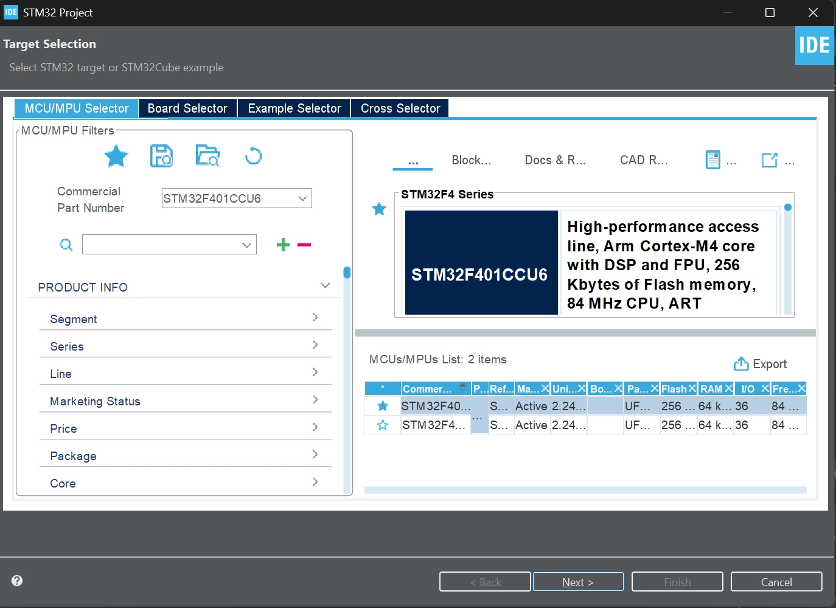The image size is (836, 608).
Task: Click the magnifier search icon in the filters
Action: pos(66,245)
